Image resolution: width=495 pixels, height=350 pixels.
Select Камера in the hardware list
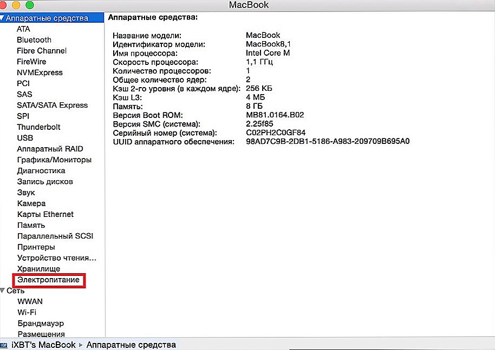(x=31, y=203)
